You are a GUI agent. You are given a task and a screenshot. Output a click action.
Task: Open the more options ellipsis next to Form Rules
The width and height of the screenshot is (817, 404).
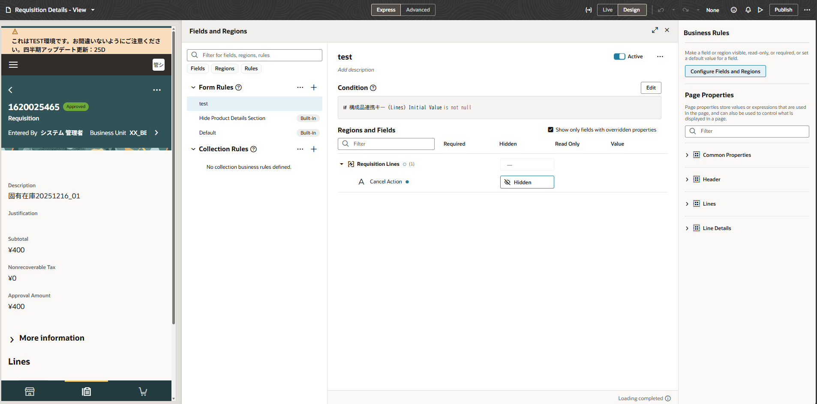300,87
